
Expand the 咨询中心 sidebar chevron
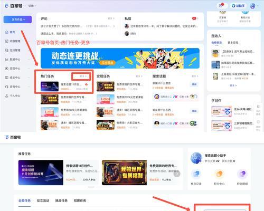coord(29,87)
